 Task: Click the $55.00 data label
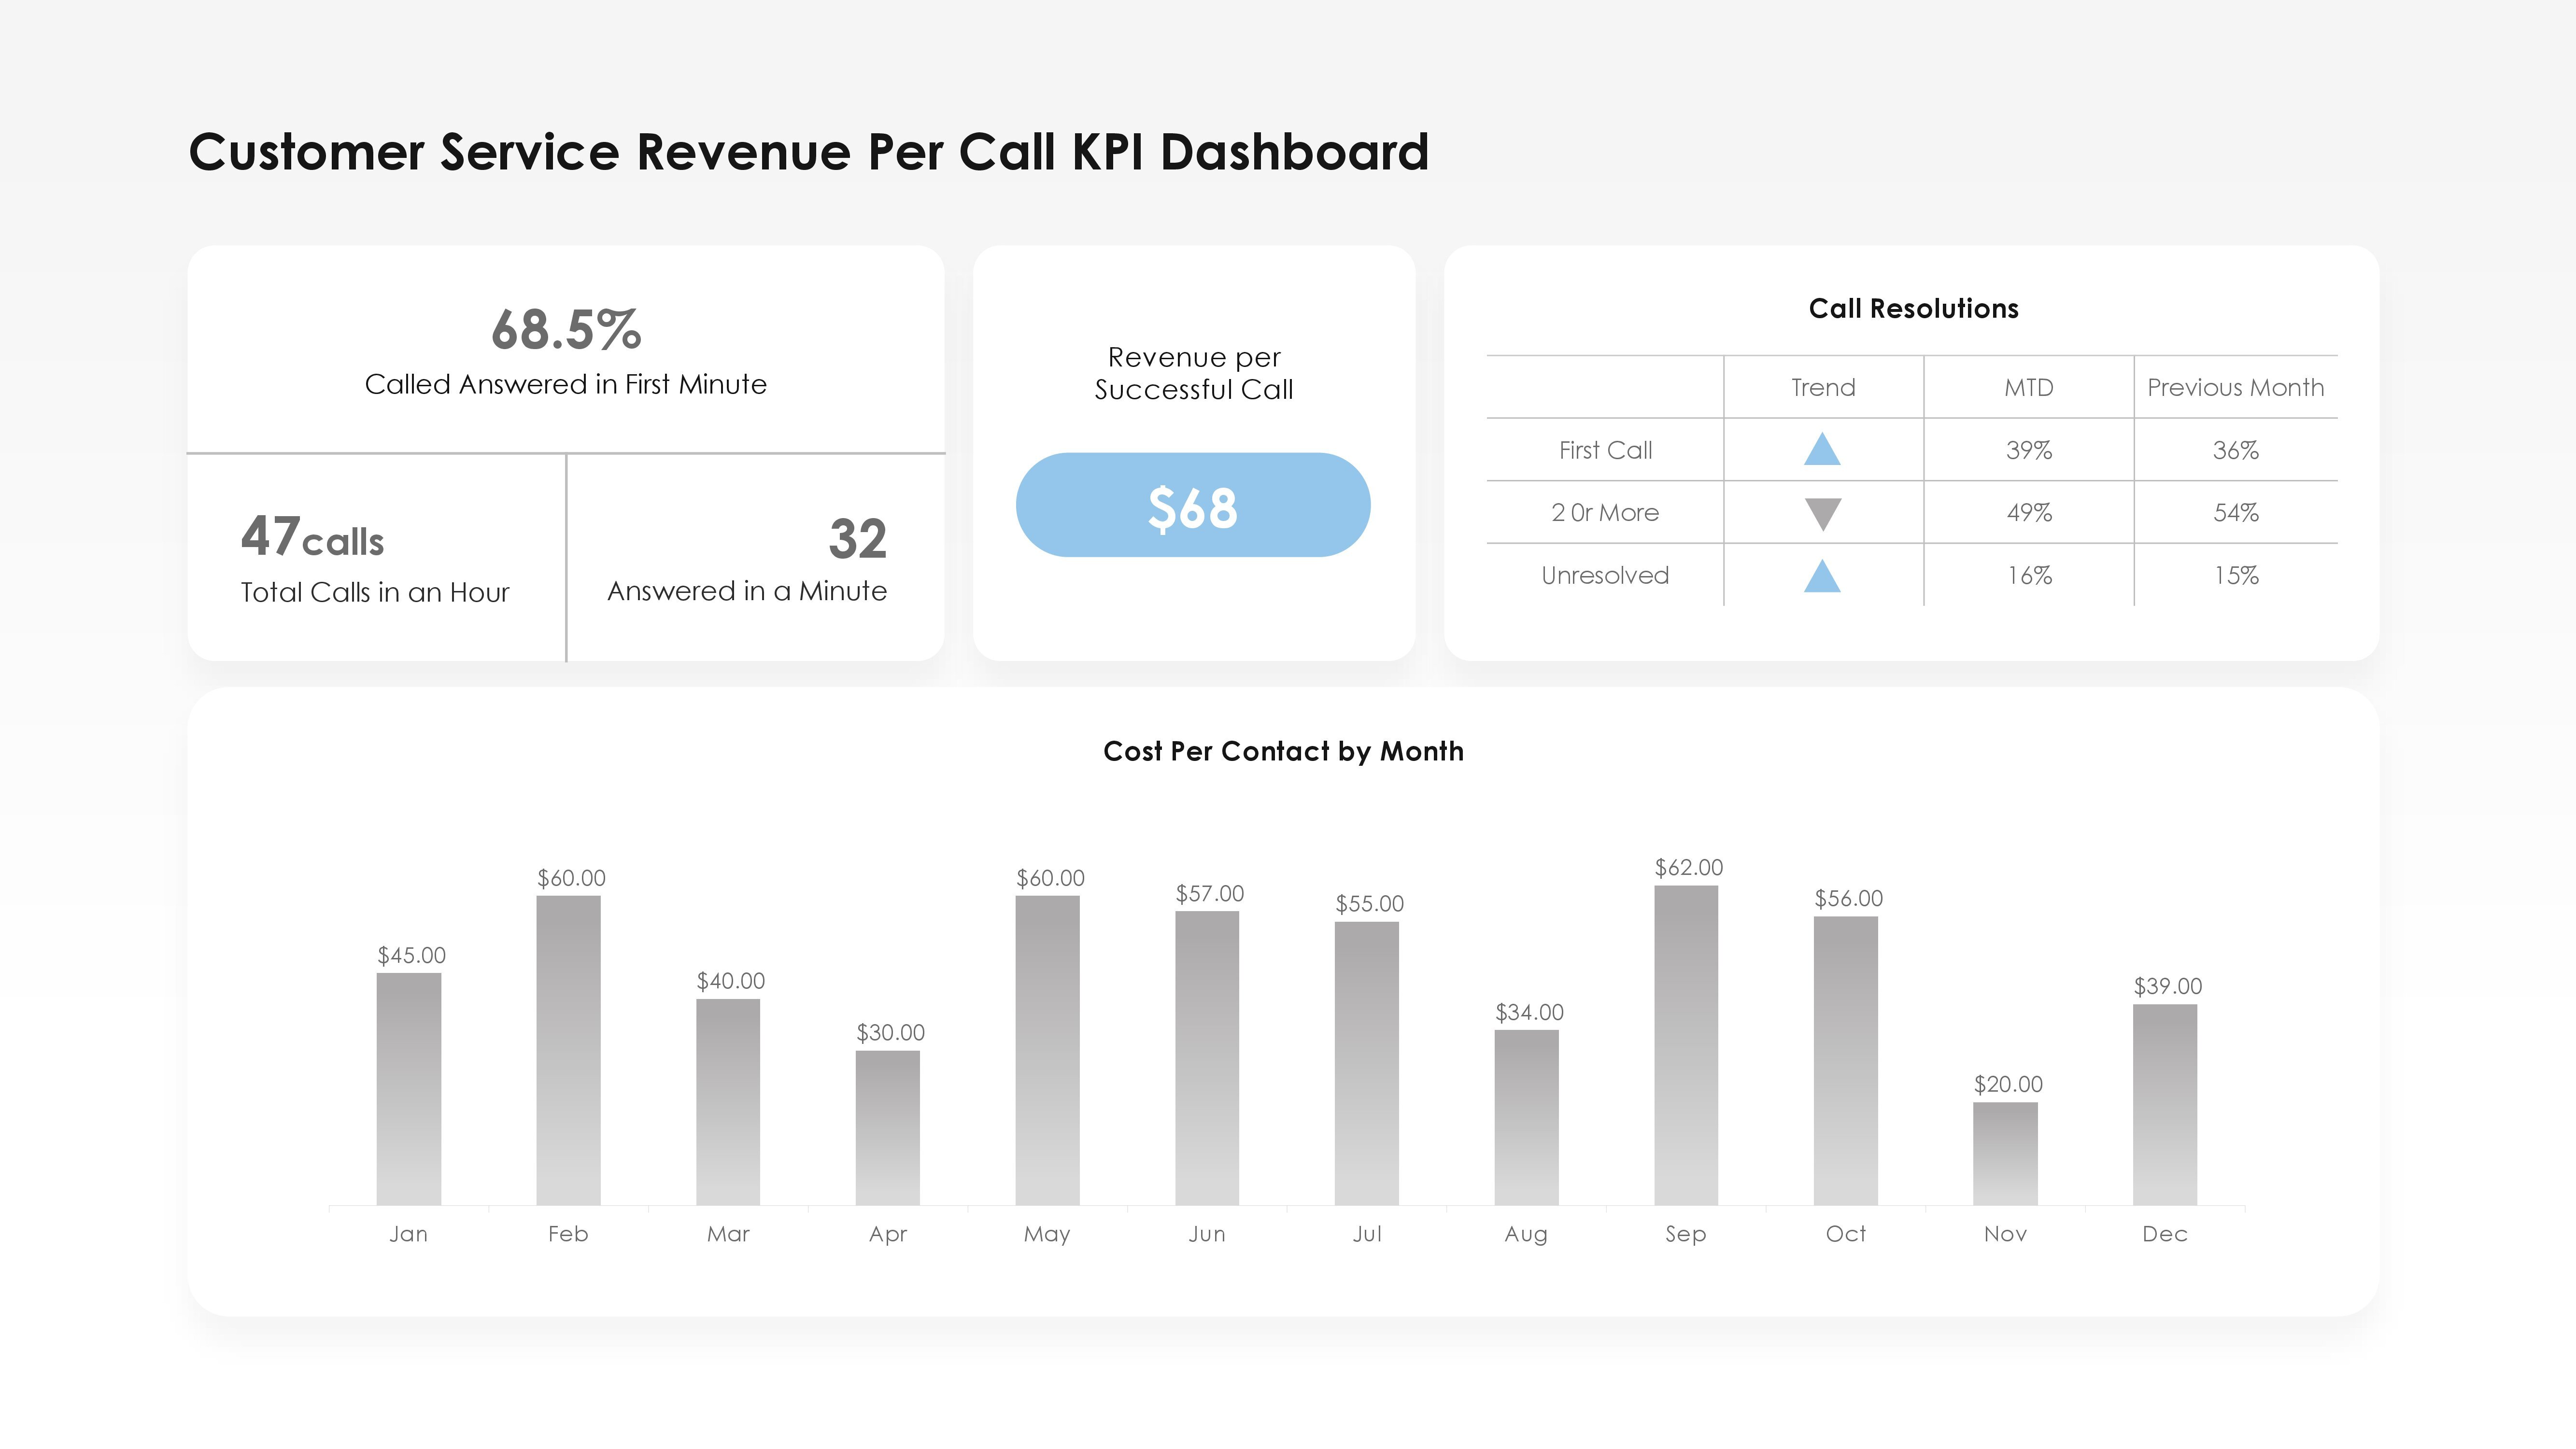click(x=1370, y=904)
